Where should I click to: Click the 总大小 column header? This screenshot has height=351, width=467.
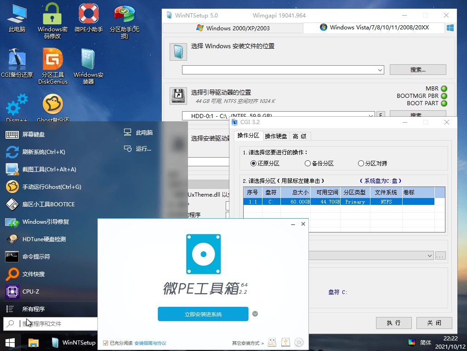click(296, 192)
